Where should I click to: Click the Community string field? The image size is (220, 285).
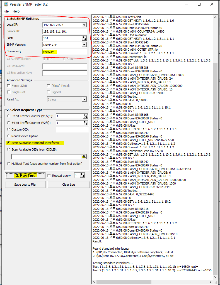[65, 51]
